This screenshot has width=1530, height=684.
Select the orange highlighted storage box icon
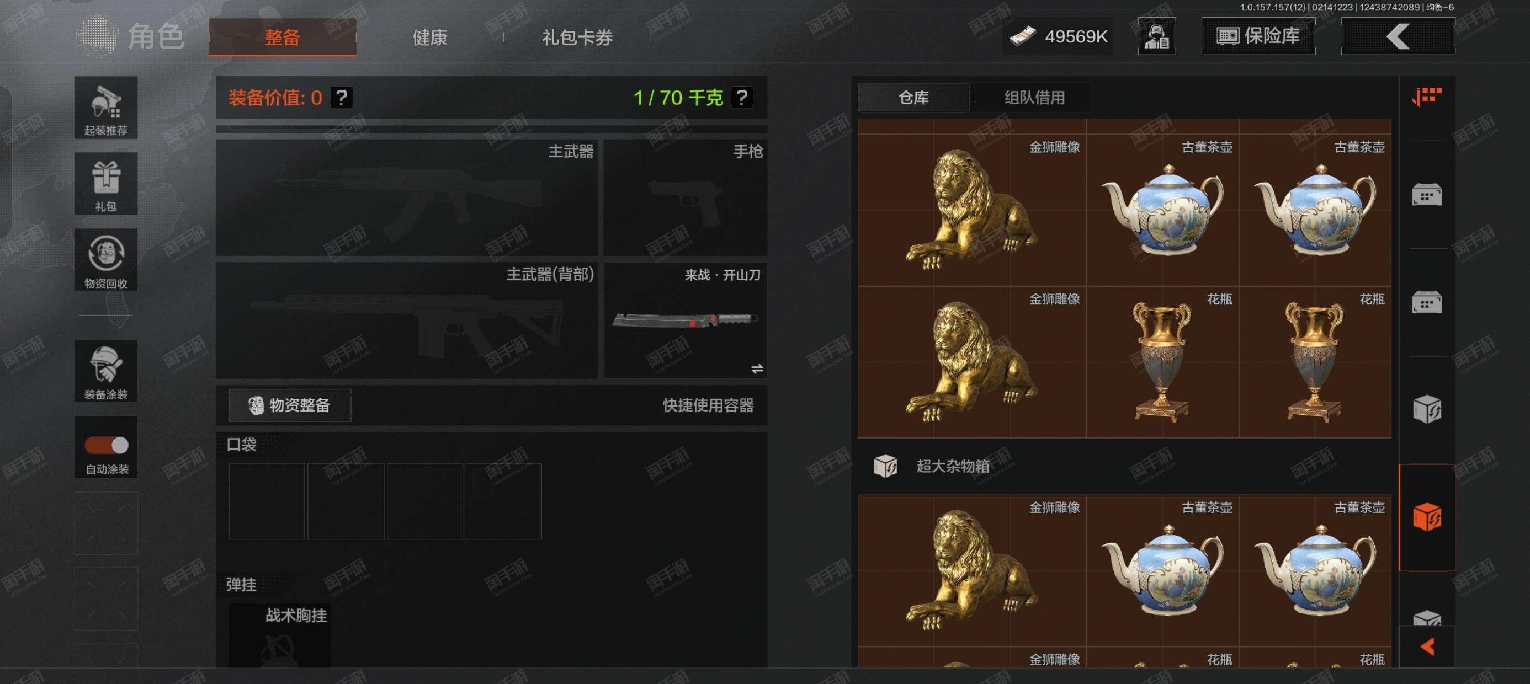click(x=1427, y=517)
